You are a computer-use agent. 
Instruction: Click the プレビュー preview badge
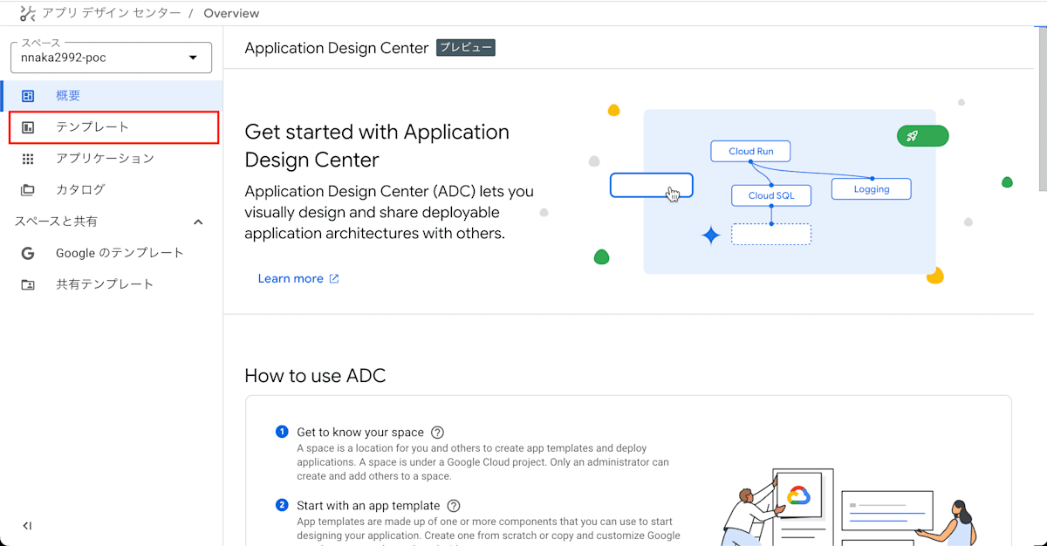466,48
